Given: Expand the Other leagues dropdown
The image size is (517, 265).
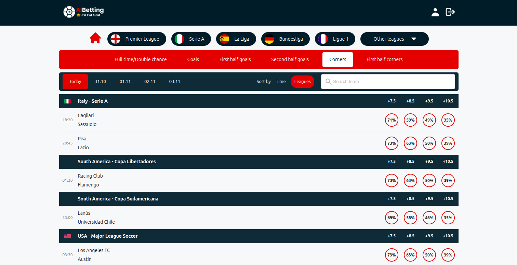Looking at the screenshot, I should point(394,39).
